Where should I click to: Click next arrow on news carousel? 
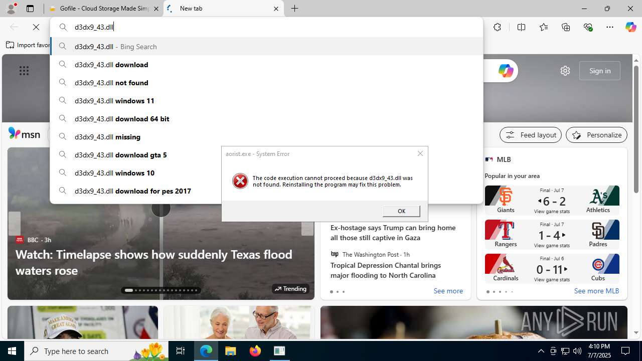(x=307, y=224)
